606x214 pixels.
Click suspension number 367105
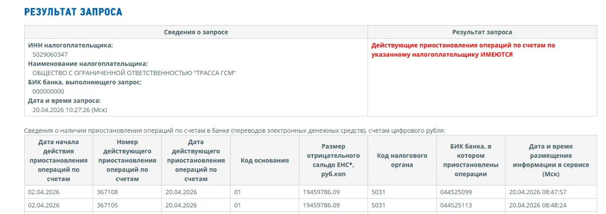(x=107, y=205)
